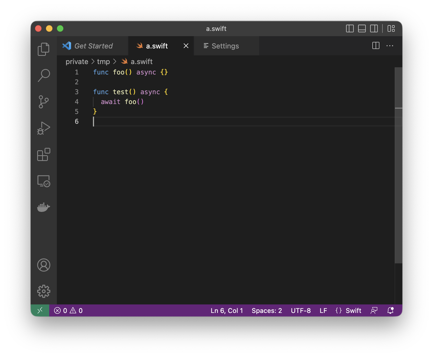Click the zoom green window button
433x357 pixels.
[x=60, y=28]
